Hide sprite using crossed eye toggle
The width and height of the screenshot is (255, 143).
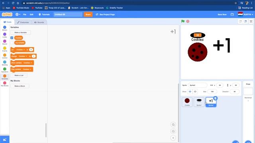coord(195,92)
